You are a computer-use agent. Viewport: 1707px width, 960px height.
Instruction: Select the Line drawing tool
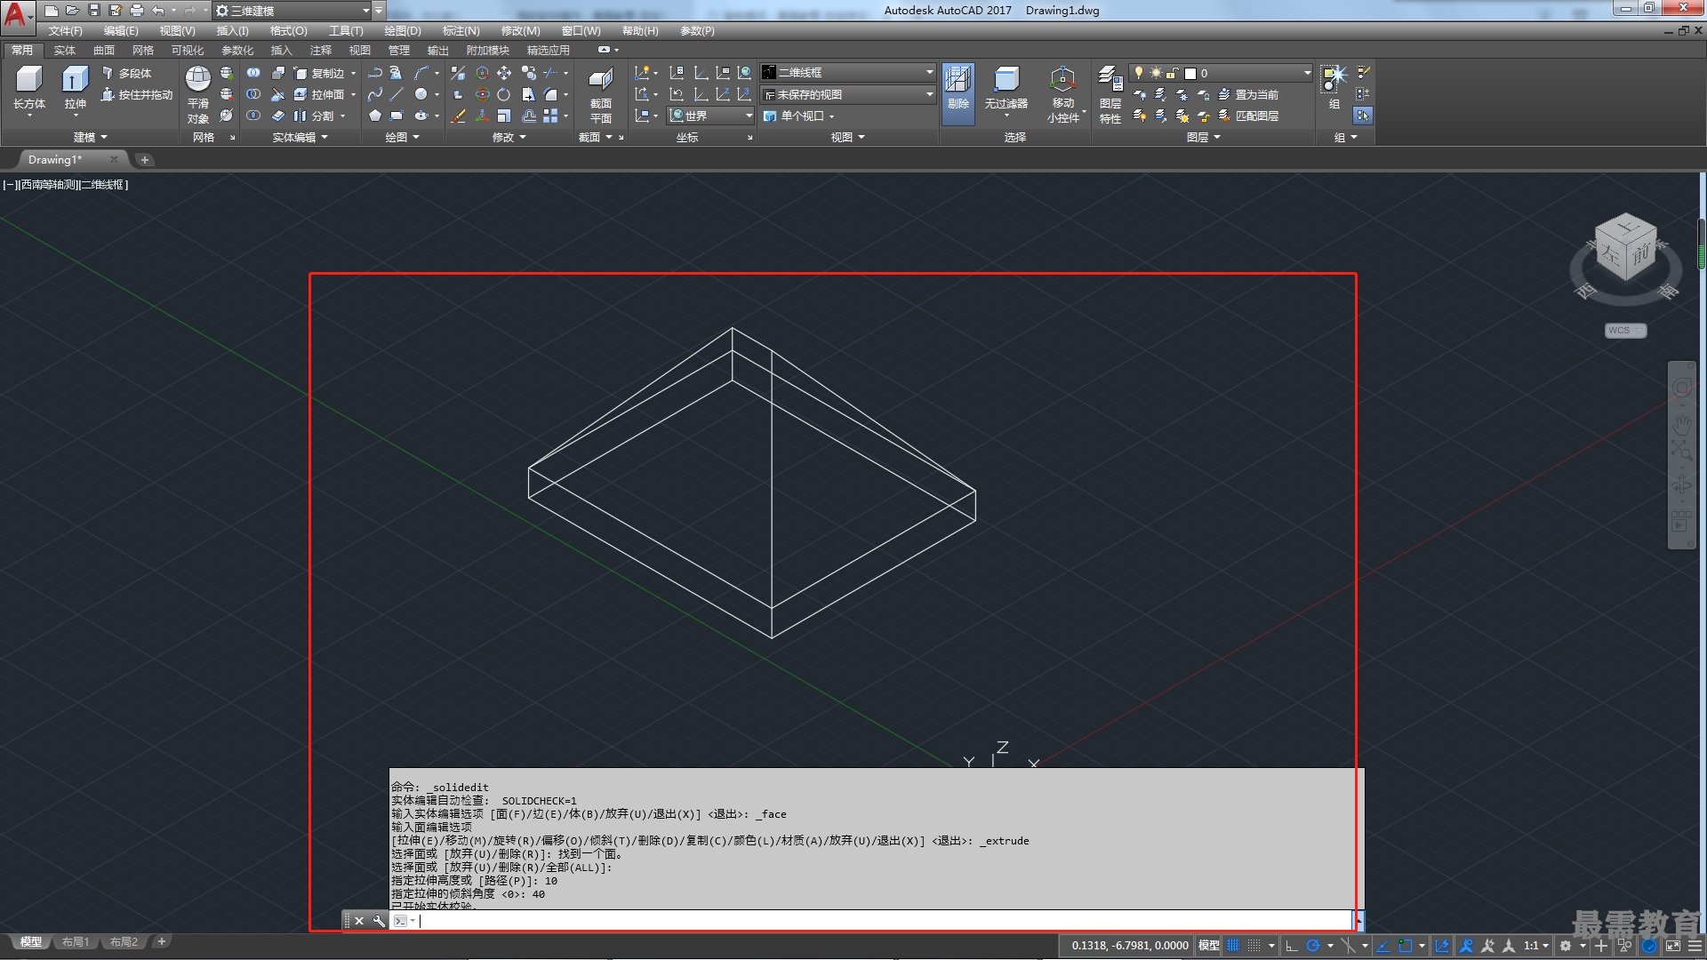point(397,94)
